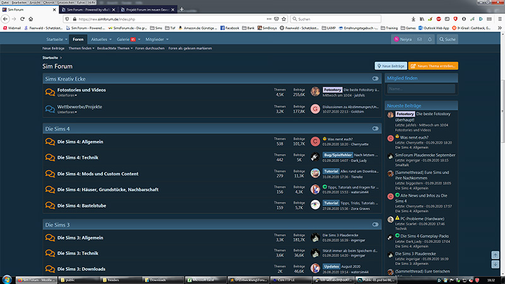Open the avatar of julsfels in Fotostories row
The height and width of the screenshot is (284, 505).
point(315,92)
